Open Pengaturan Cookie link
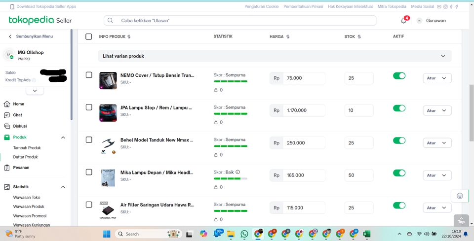Viewport: 474px width, 241px height. pos(262,6)
